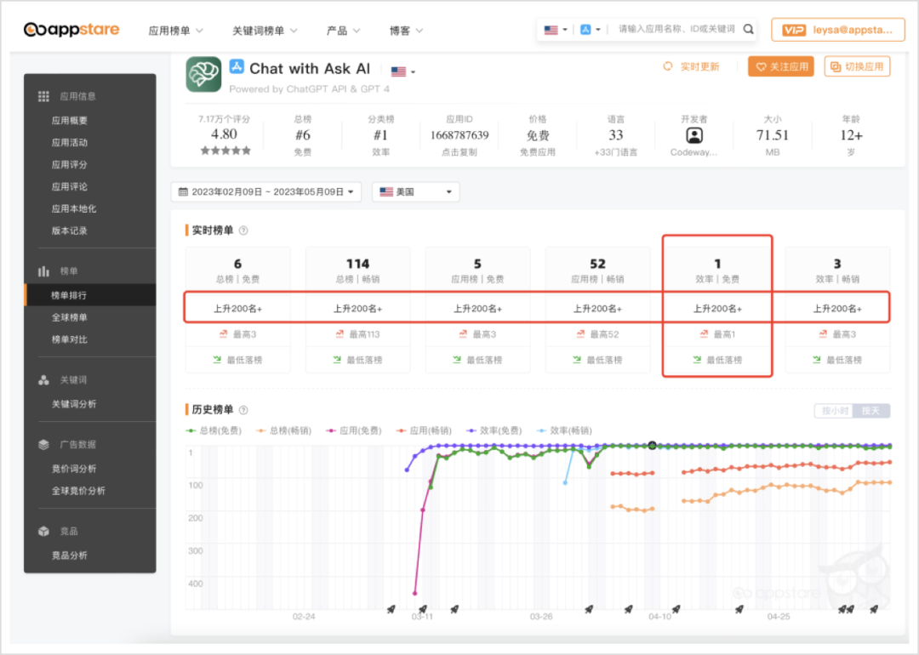Viewport: 919px width, 655px height.
Task: Open the US flag country selector in header
Action: click(x=555, y=29)
